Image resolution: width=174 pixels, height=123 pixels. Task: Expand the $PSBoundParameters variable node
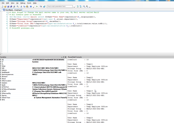click(1, 89)
